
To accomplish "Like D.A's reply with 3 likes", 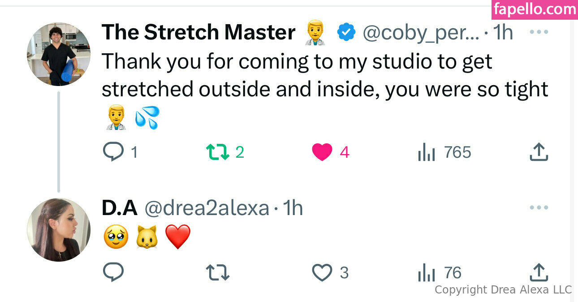I will [322, 272].
